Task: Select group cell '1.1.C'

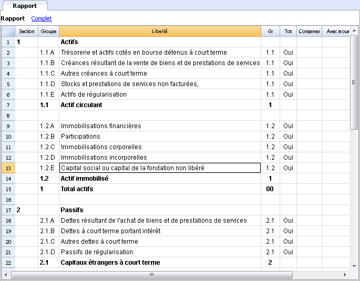Action: coord(48,74)
